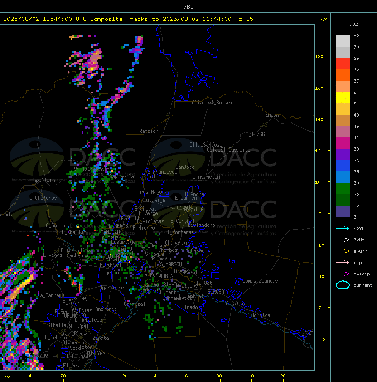Click the Carrizal map label
Screen dimensions: 377x382
[134, 304]
